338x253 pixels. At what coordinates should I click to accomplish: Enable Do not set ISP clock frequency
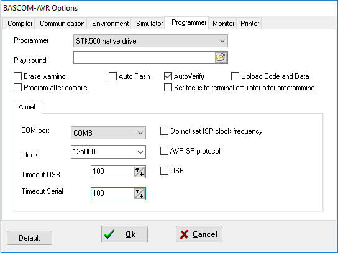164,131
